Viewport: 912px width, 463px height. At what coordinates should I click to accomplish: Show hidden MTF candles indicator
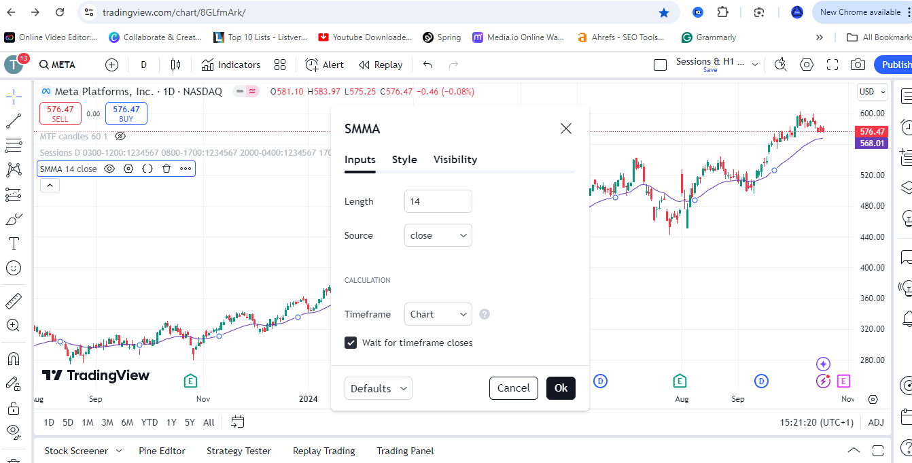point(120,137)
